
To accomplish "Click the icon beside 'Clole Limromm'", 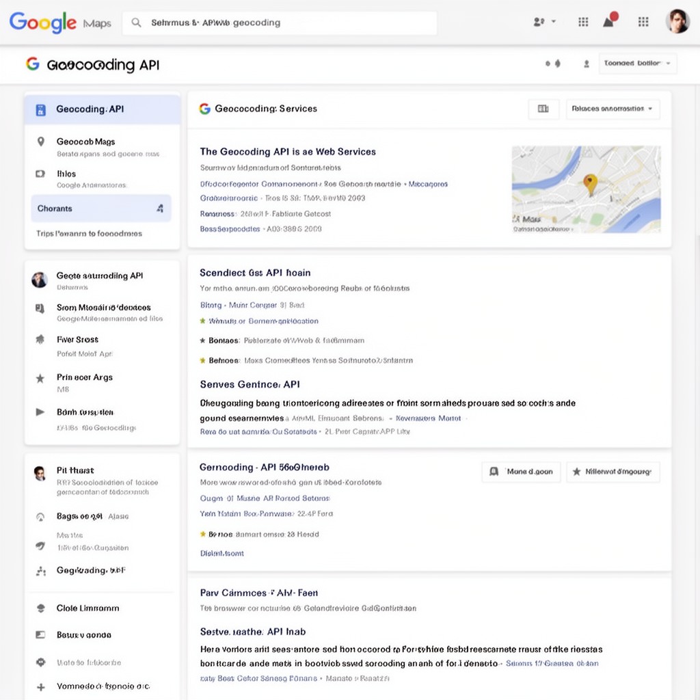I will point(40,608).
